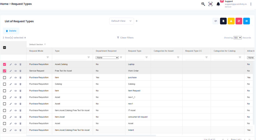Click the Type filter input field
The height and width of the screenshot is (140, 256).
[x=71, y=58]
